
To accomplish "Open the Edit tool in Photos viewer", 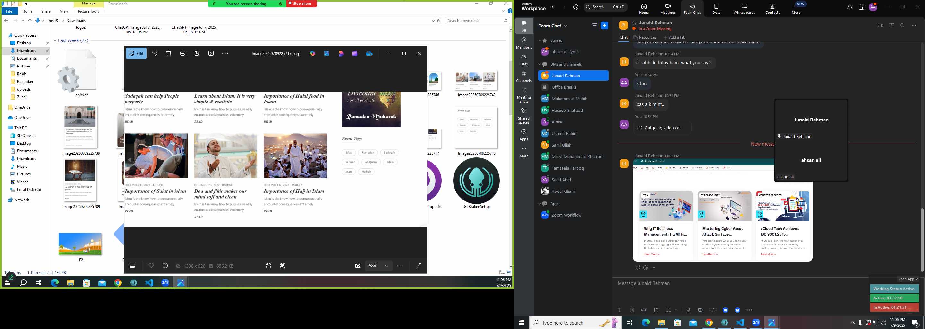I will tap(136, 54).
